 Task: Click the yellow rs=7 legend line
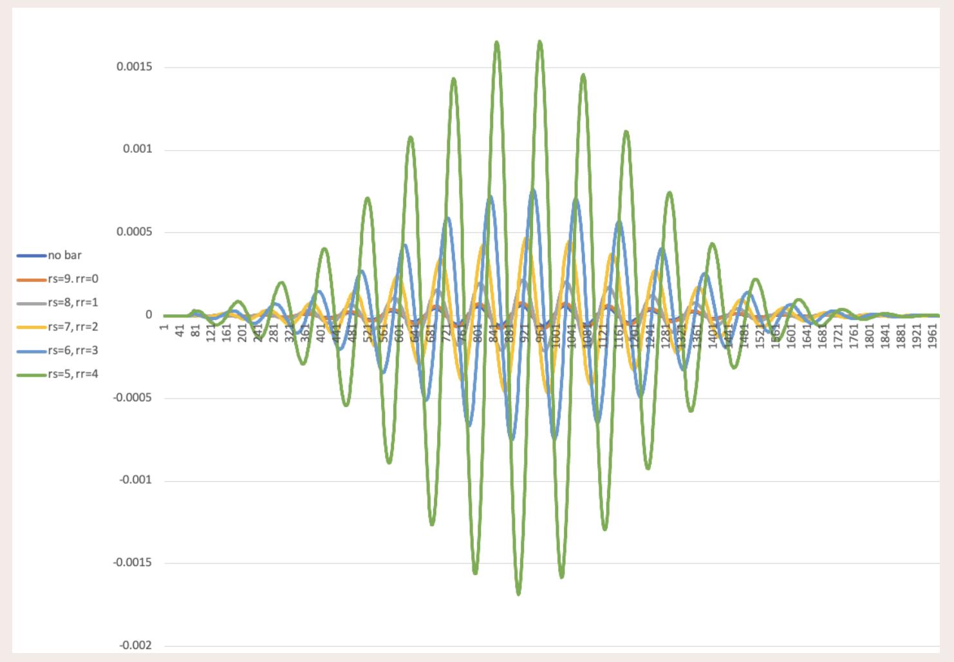32,327
